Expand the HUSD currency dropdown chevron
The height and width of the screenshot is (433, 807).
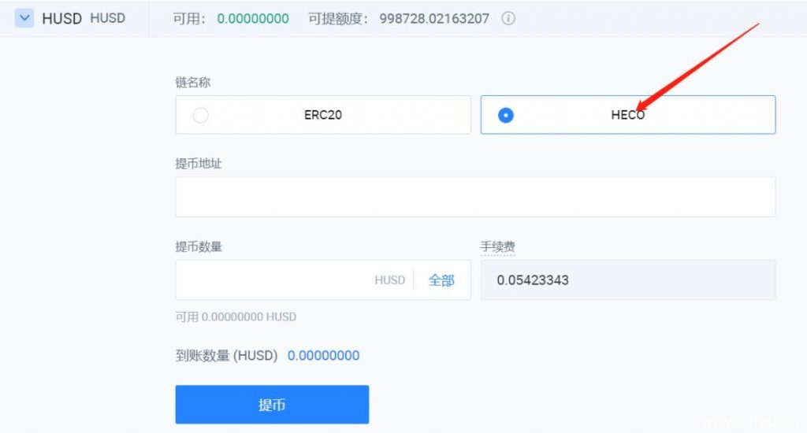24,18
